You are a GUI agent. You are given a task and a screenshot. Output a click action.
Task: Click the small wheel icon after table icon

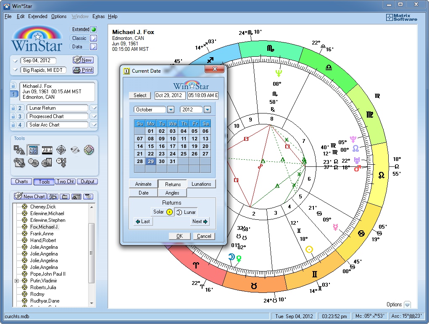click(x=88, y=197)
